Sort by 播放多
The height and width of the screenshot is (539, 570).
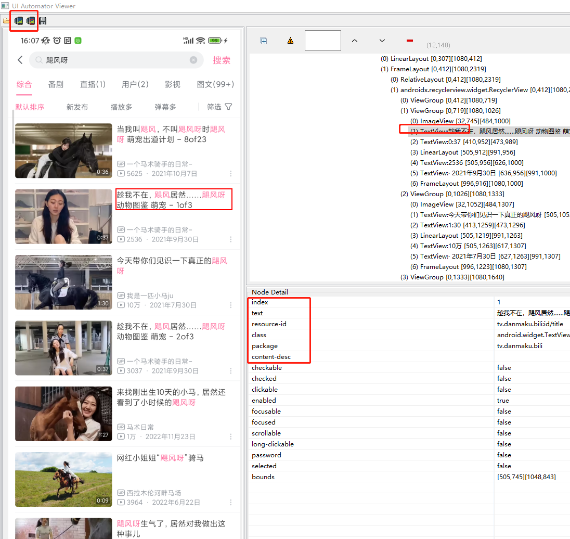point(121,107)
